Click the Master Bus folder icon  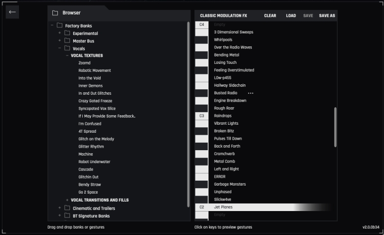click(67, 41)
